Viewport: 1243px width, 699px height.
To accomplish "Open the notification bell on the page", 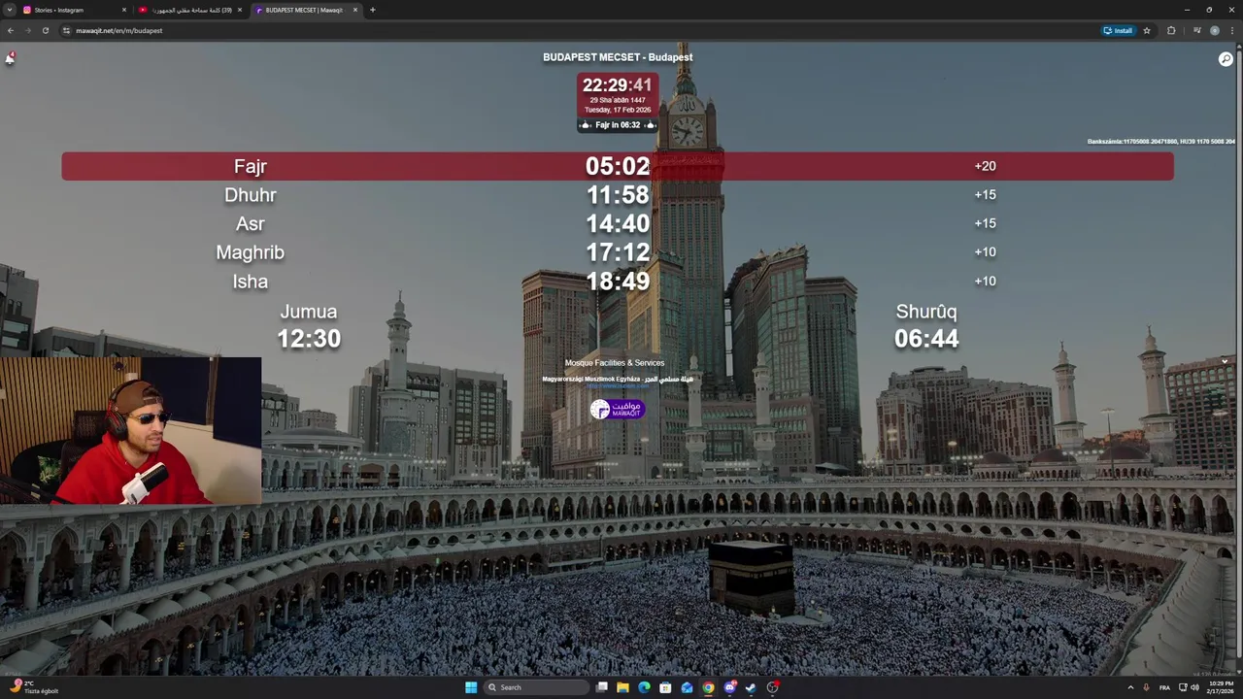I will 10,58.
